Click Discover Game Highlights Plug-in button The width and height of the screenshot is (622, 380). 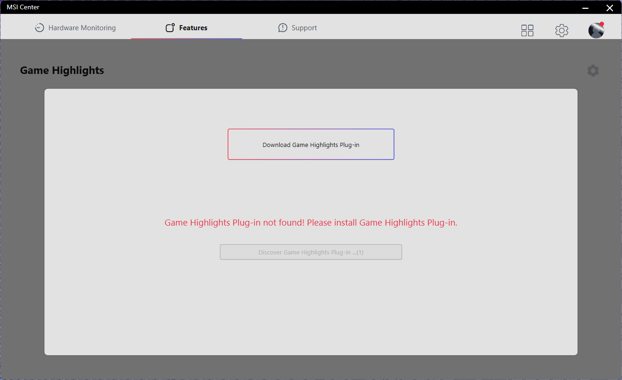(311, 252)
